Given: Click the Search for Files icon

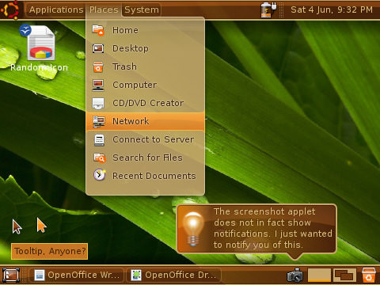Looking at the screenshot, I should tap(100, 158).
